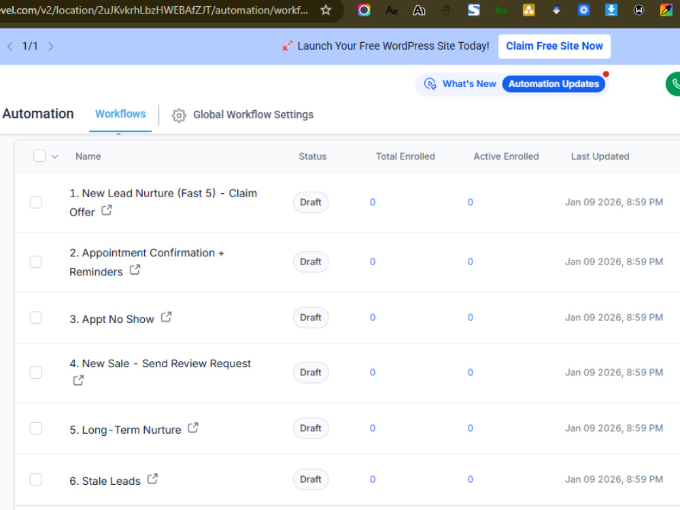
Task: Open the 3. Appt No Show workflow
Action: [x=112, y=319]
